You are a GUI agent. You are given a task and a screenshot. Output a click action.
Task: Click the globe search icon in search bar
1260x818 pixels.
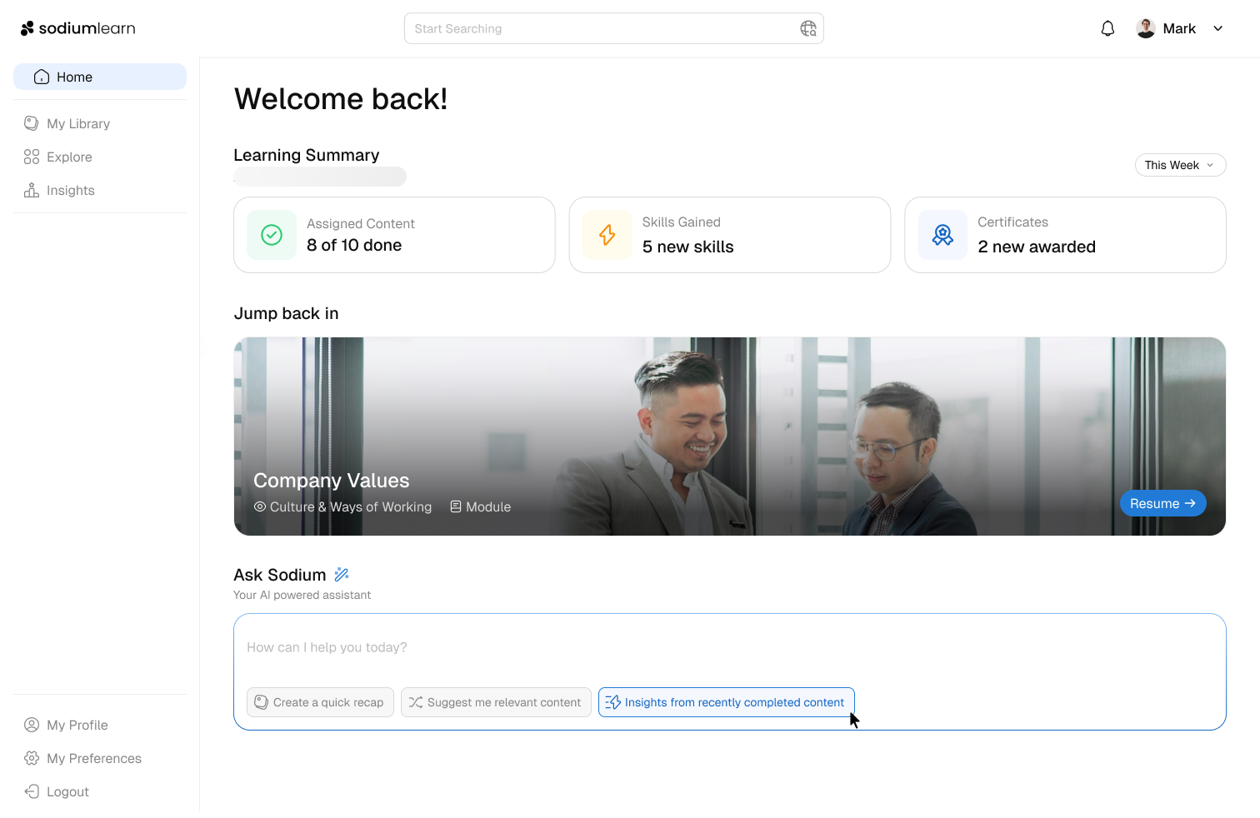(x=807, y=29)
